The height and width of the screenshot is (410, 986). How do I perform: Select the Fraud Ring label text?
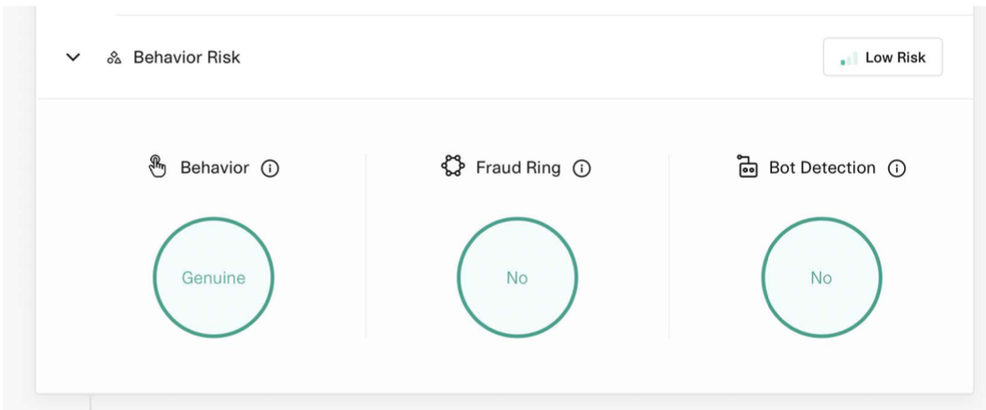pos(518,168)
